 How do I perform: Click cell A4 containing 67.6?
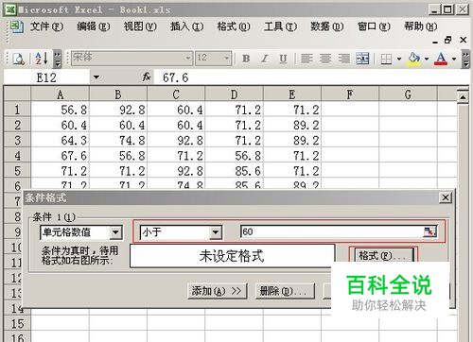point(60,156)
